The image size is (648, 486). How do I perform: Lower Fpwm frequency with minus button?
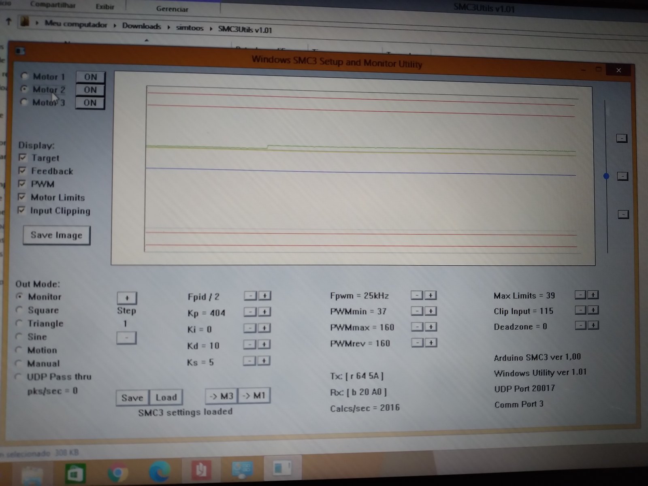coord(417,295)
